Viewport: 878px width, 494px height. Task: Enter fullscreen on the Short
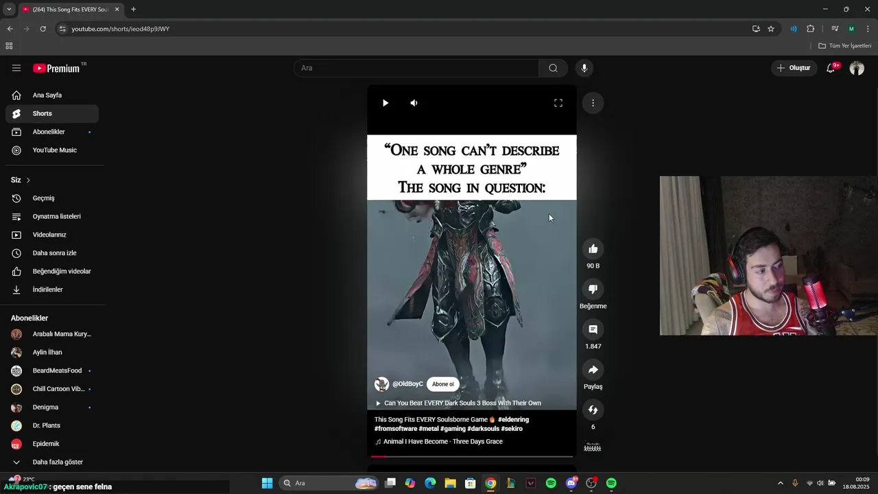click(x=558, y=103)
